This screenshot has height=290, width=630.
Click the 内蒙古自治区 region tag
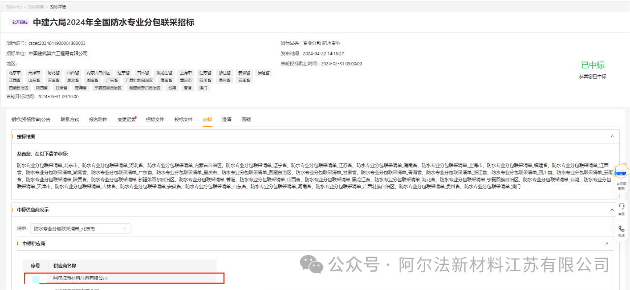[98, 73]
